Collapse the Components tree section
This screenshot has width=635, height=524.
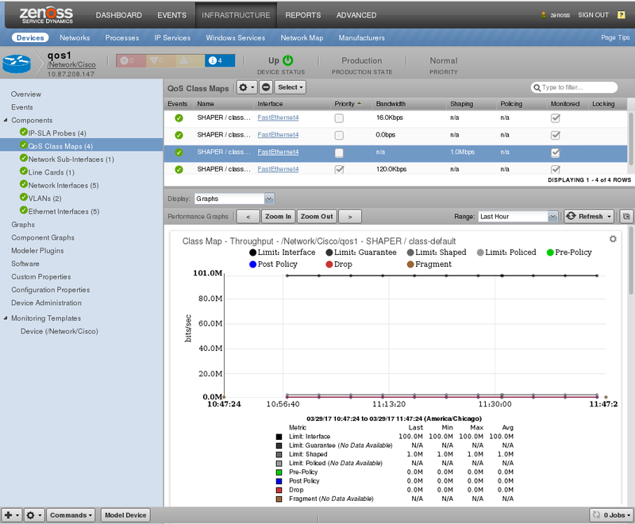(x=6, y=120)
